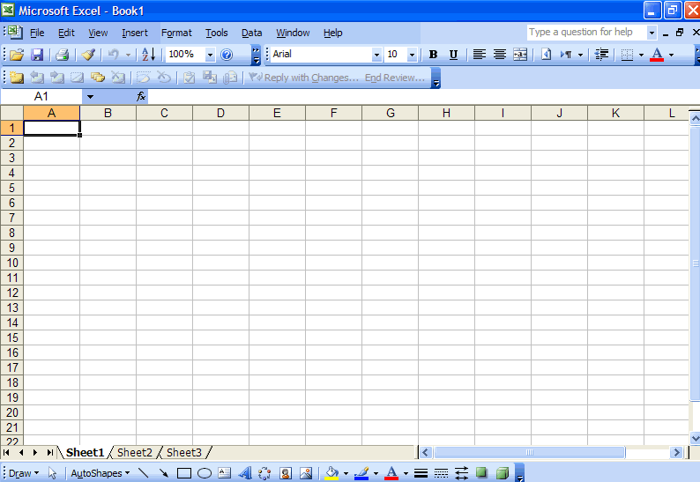
Task: Open the File menu
Action: pyautogui.click(x=37, y=33)
